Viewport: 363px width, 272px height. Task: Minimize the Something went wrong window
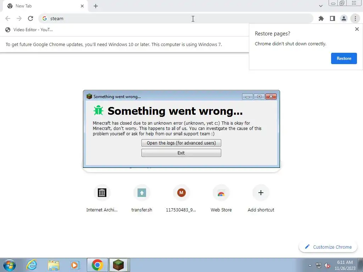coord(247,96)
